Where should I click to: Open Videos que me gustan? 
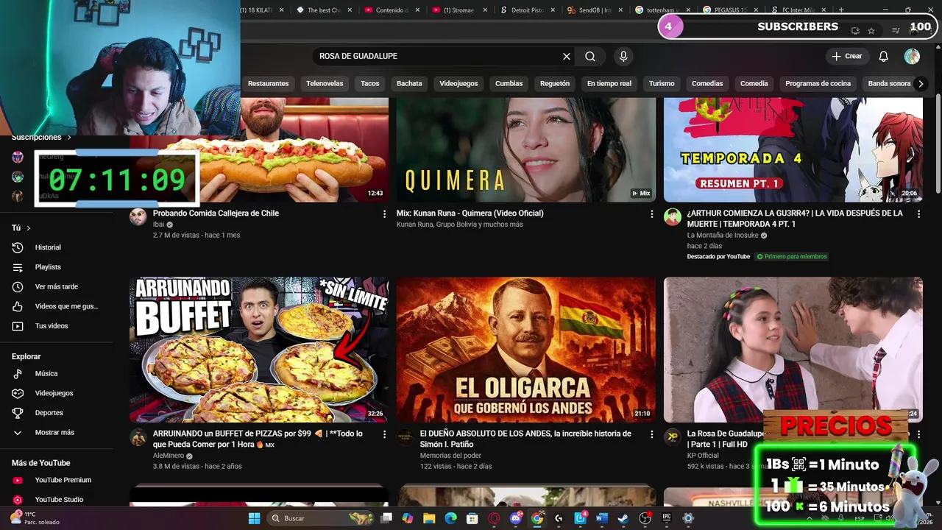(66, 306)
